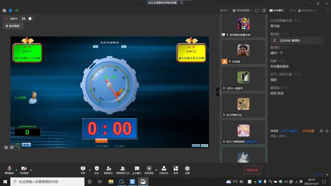The width and height of the screenshot is (331, 186).
Task: Toggle 解除静音 microphone unmute
Action: click(x=9, y=169)
